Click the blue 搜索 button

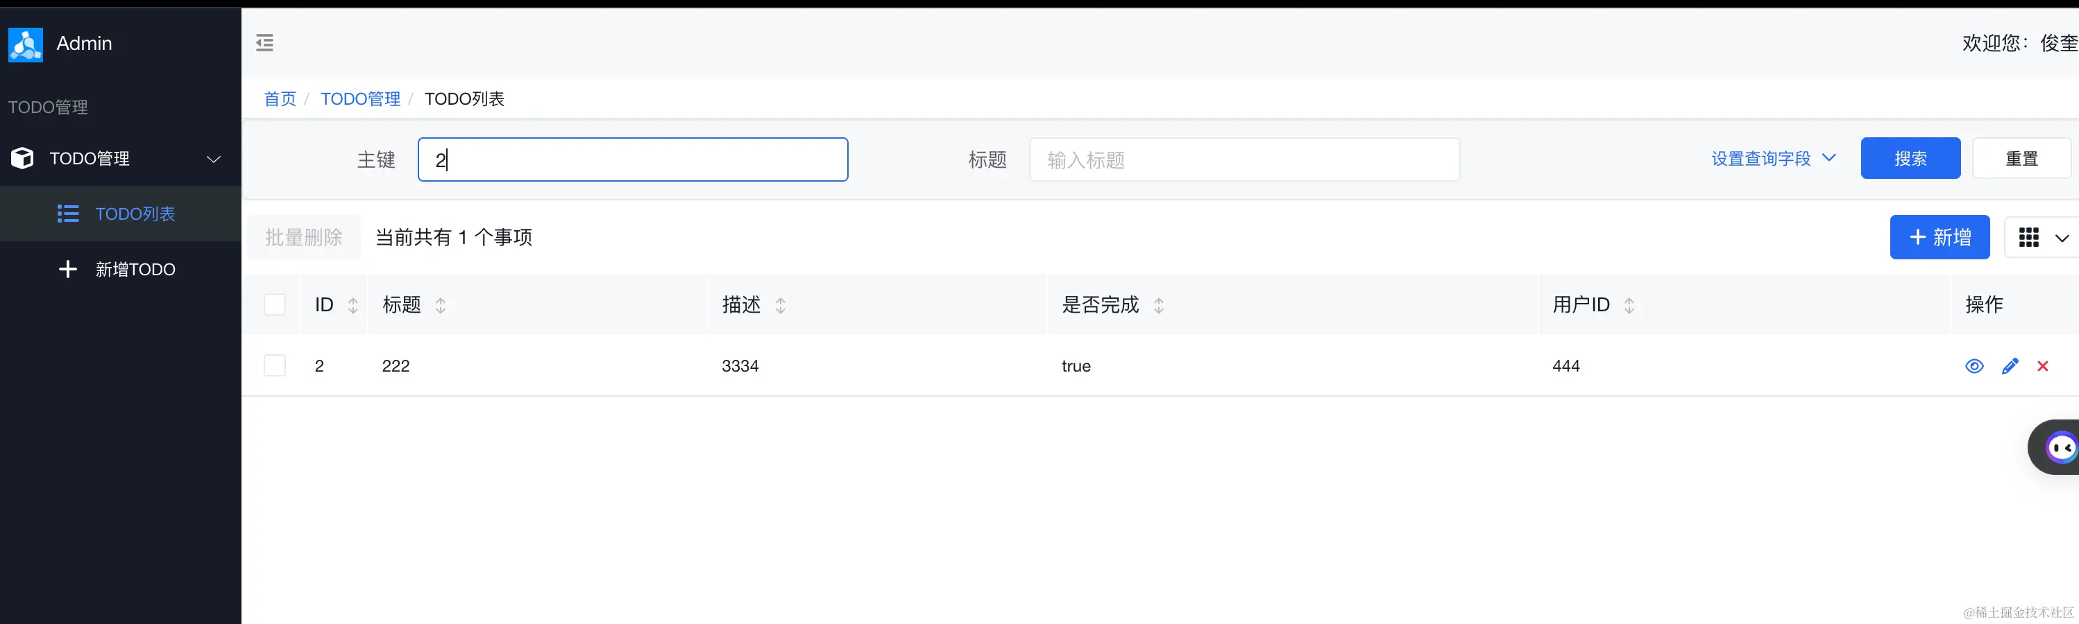tap(1910, 159)
